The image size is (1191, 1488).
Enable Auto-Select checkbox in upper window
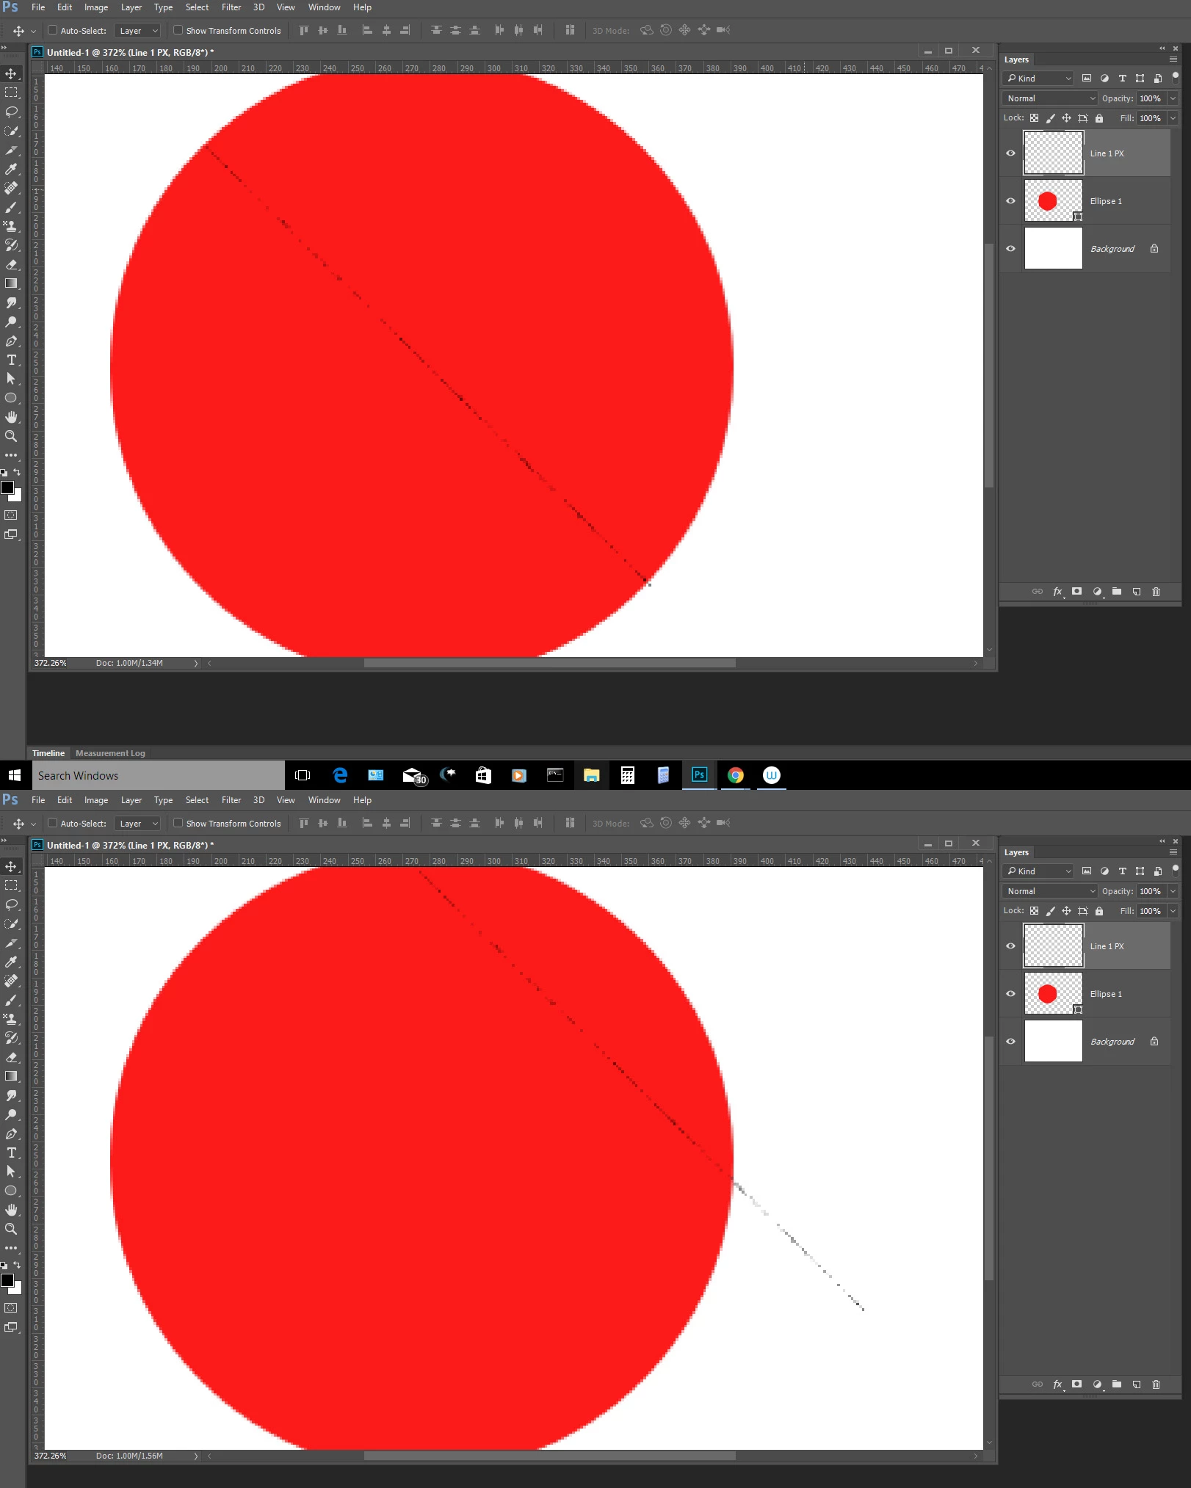(53, 30)
